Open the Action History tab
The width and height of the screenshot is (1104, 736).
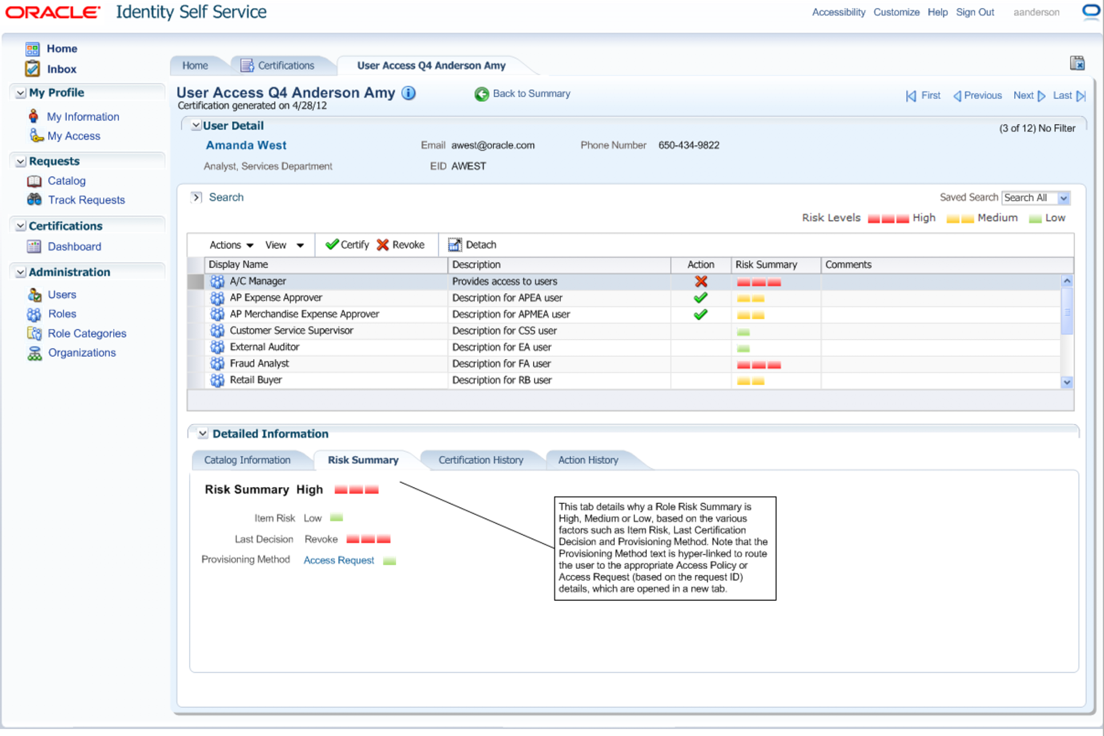pos(588,460)
